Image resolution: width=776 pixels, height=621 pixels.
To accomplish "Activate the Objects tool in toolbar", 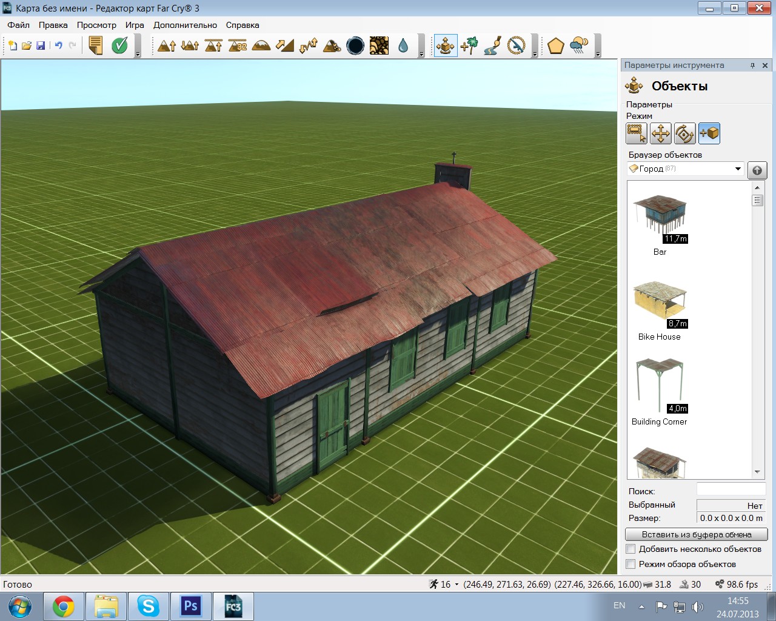I will [446, 45].
